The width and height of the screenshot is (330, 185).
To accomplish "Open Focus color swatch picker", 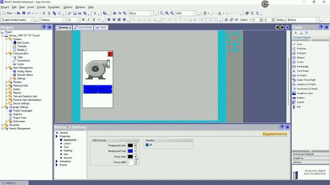I will (130, 157).
